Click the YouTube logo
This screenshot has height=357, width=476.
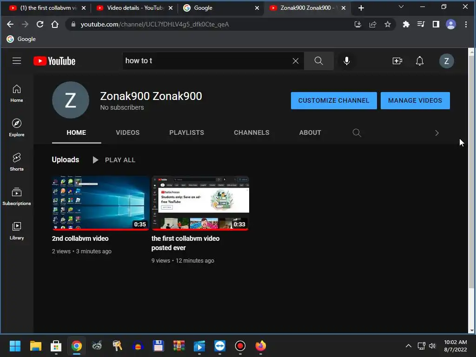click(x=54, y=61)
